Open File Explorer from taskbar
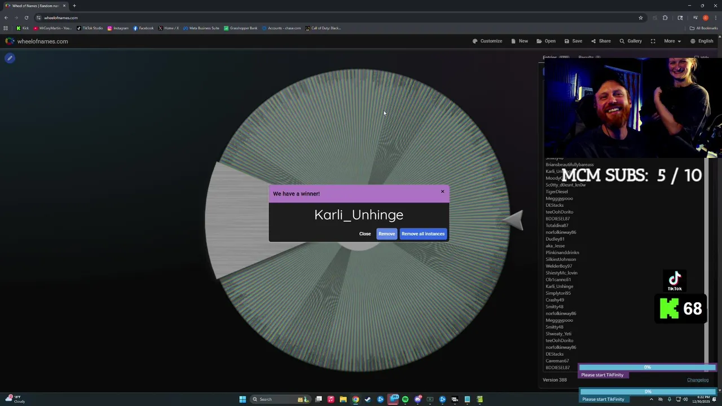722x406 pixels. [343, 399]
